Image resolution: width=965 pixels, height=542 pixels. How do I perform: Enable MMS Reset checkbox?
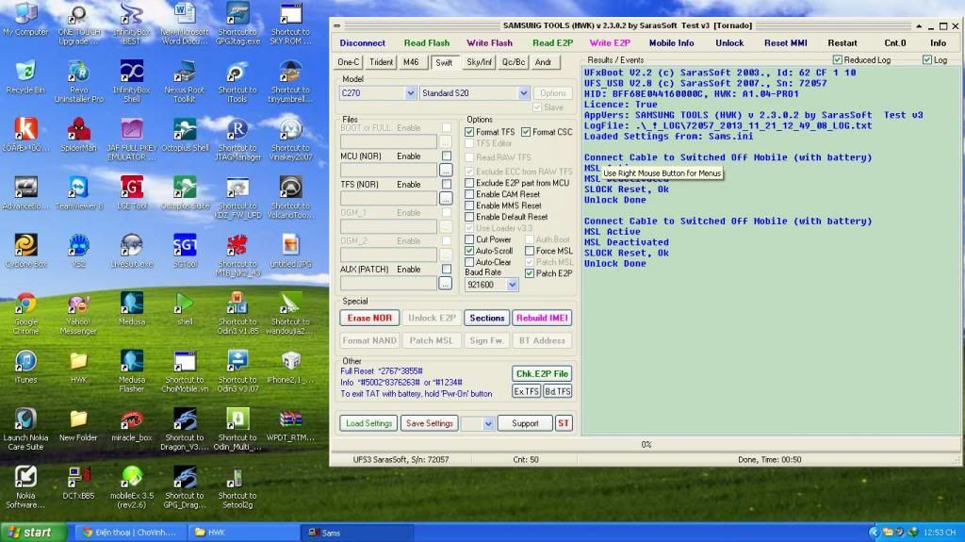pos(469,205)
